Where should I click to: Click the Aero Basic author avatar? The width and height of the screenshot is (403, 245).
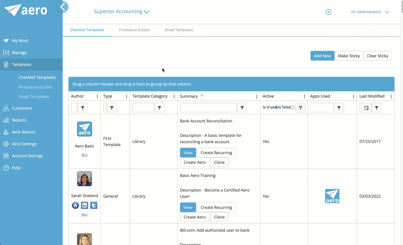85,129
